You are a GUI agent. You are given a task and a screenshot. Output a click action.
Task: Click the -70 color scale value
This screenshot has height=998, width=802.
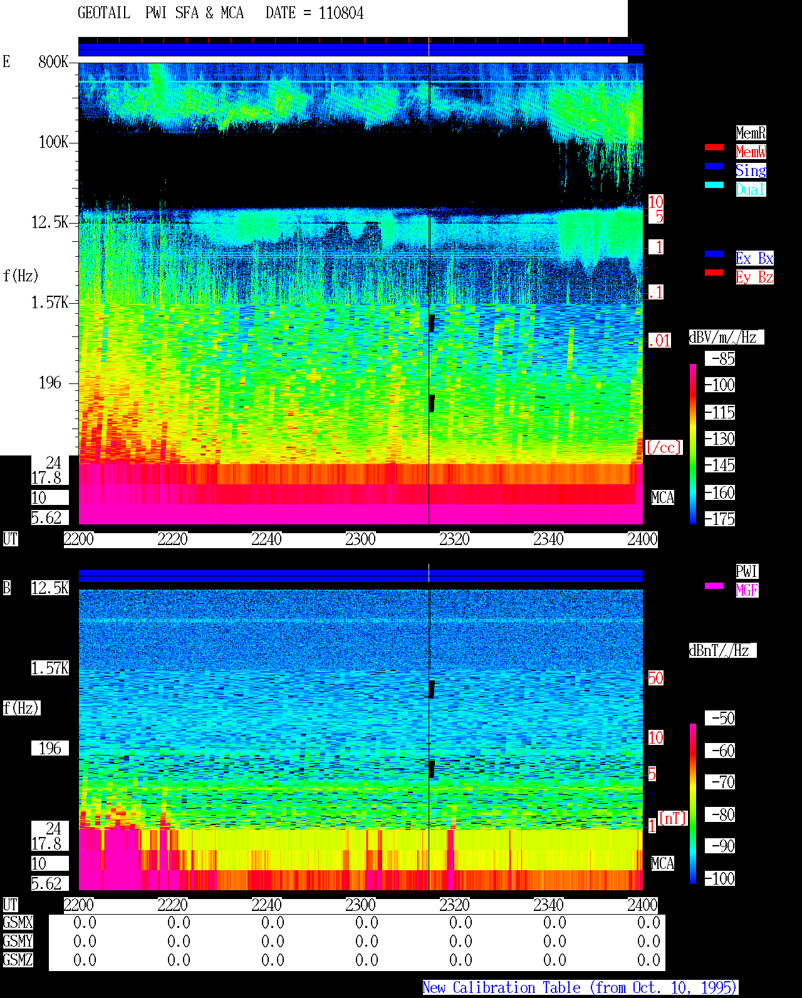pyautogui.click(x=721, y=782)
